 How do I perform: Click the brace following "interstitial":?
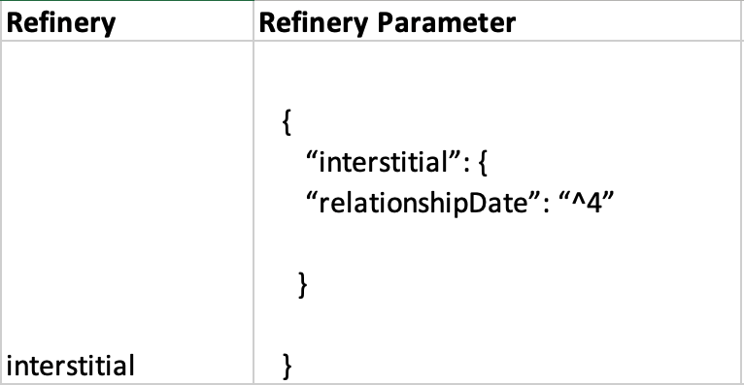point(483,163)
